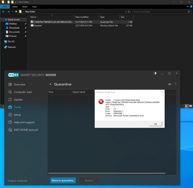Open Pictures in navigation pane
This screenshot has height=188, width=193.
(13, 36)
